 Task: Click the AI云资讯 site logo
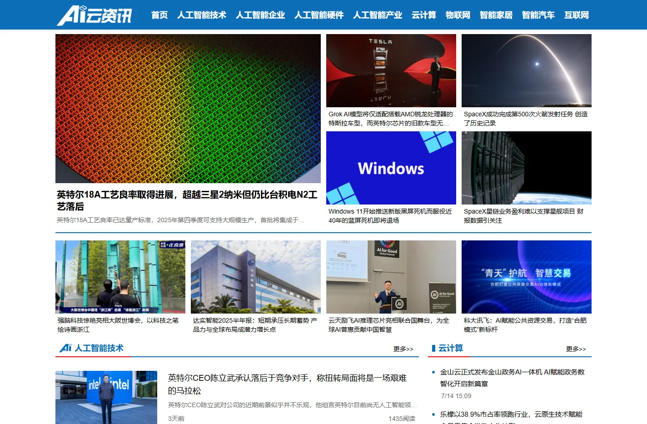click(x=95, y=15)
